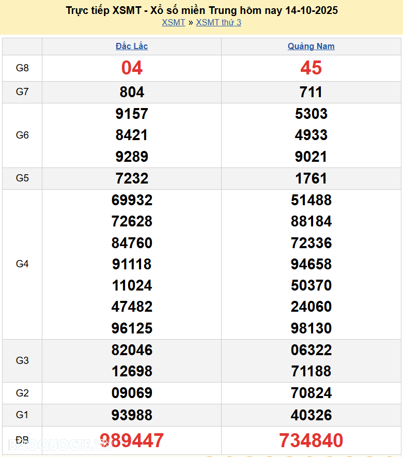The height and width of the screenshot is (457, 403).
Task: Click the page title with date 14-10-2025
Action: coord(202,10)
